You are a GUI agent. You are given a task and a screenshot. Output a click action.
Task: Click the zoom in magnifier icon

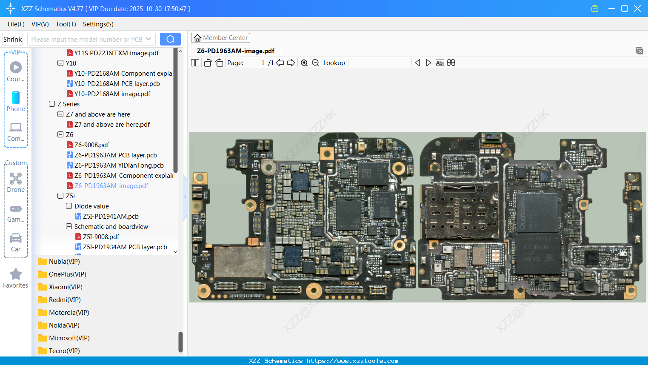coord(304,63)
